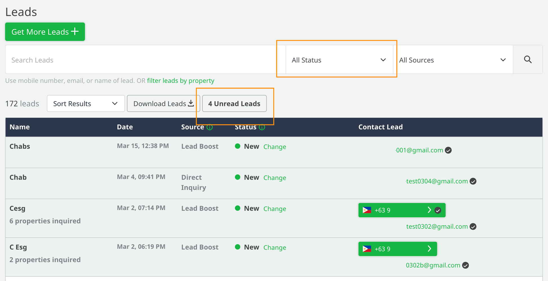Click the Philippine flag on C Esg's phone button
The image size is (548, 281).
coord(367,249)
